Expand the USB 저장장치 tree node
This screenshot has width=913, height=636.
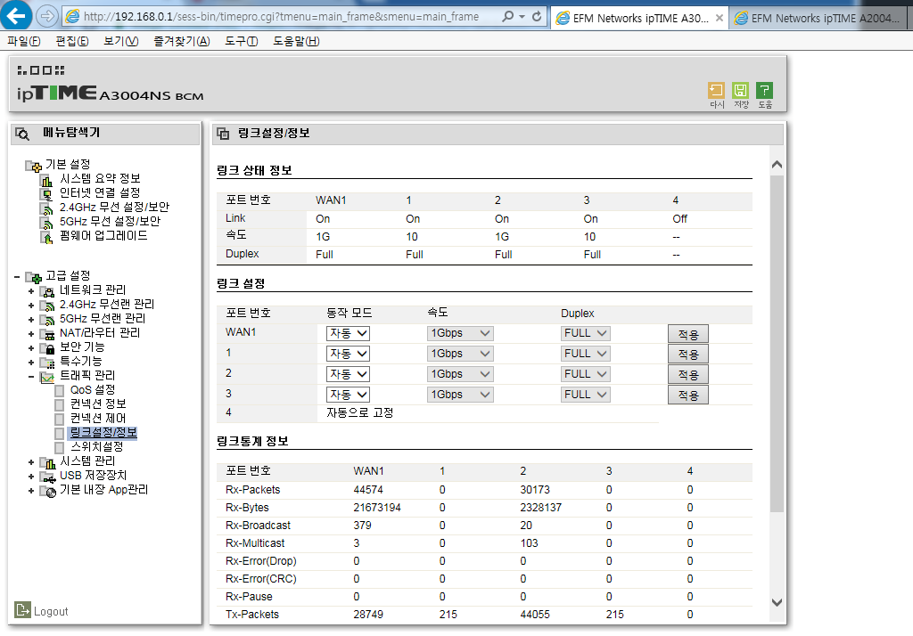click(x=31, y=477)
